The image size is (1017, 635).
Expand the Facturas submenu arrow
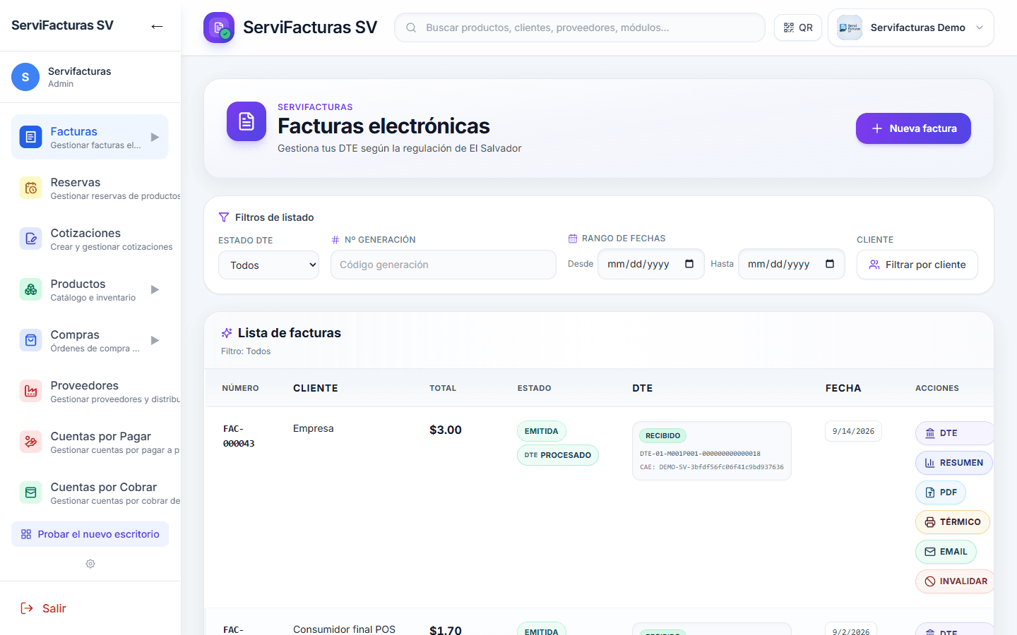(155, 137)
